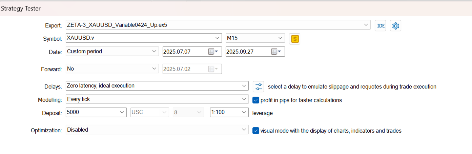
Task: Open custom delay settings via the sliders icon
Action: pos(259,86)
